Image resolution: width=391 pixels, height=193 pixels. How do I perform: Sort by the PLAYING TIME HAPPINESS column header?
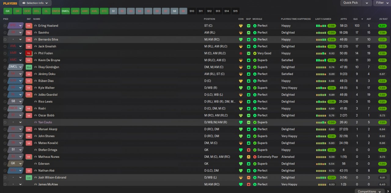click(296, 19)
